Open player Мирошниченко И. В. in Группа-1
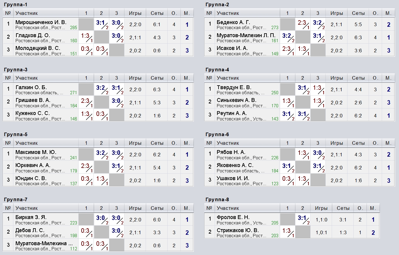This screenshot has height=255, width=399. pyautogui.click(x=41, y=22)
